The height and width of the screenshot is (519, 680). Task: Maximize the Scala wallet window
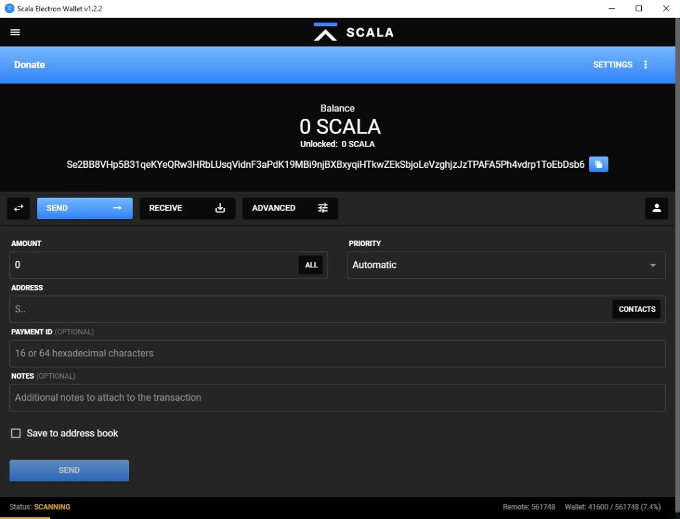[639, 9]
